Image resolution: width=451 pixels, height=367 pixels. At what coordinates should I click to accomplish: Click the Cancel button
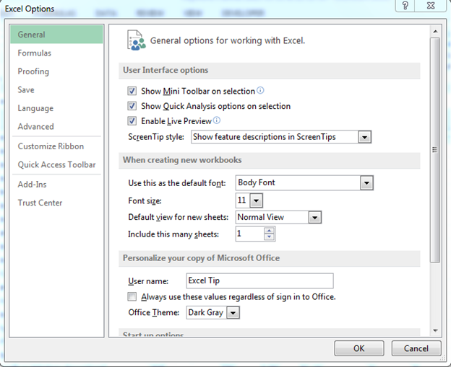coord(416,348)
